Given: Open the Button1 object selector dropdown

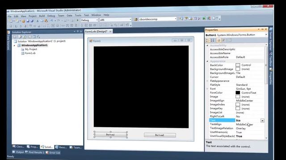Looking at the screenshot, I should [x=266, y=35].
